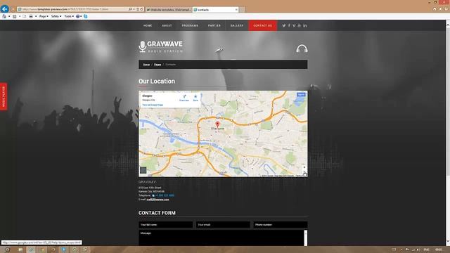Screen dimensions: 450x253
Task: Click the red Glasgow map pin
Action: point(217,124)
